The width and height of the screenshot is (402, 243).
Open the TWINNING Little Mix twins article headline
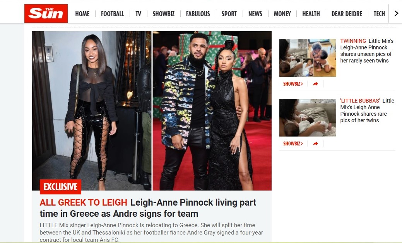367,51
